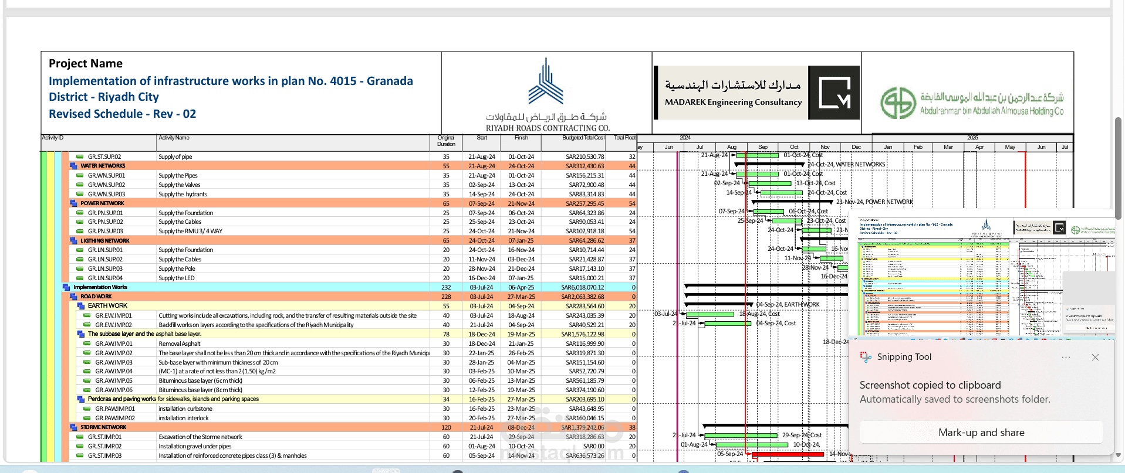Screen dimensions: 1125x473
Task: Click the activity icon for GR.PAW.IMP.01
Action: click(x=87, y=409)
